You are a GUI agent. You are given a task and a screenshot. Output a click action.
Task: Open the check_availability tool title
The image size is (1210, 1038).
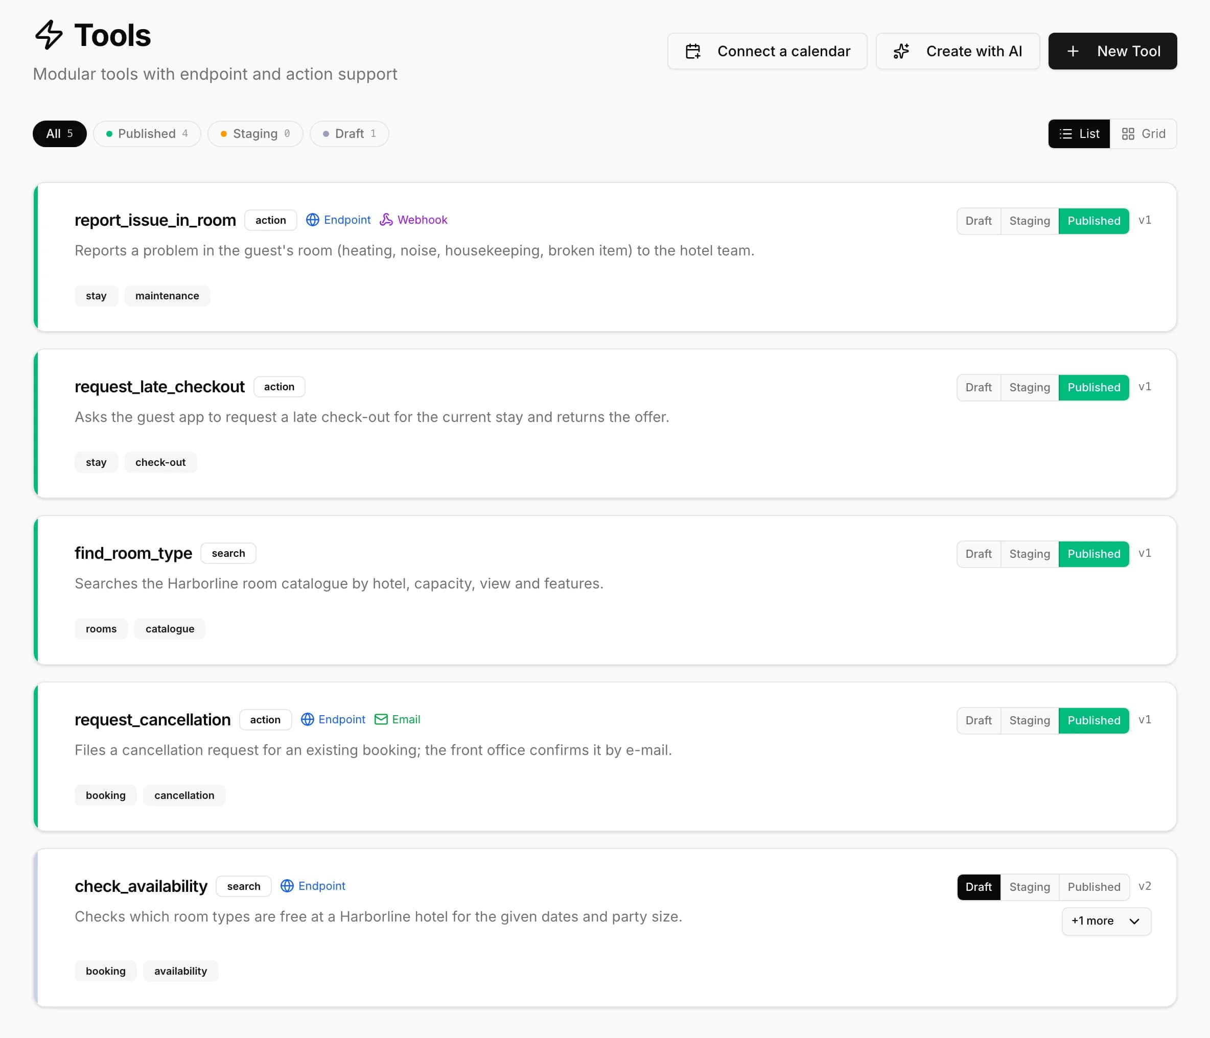coord(141,886)
